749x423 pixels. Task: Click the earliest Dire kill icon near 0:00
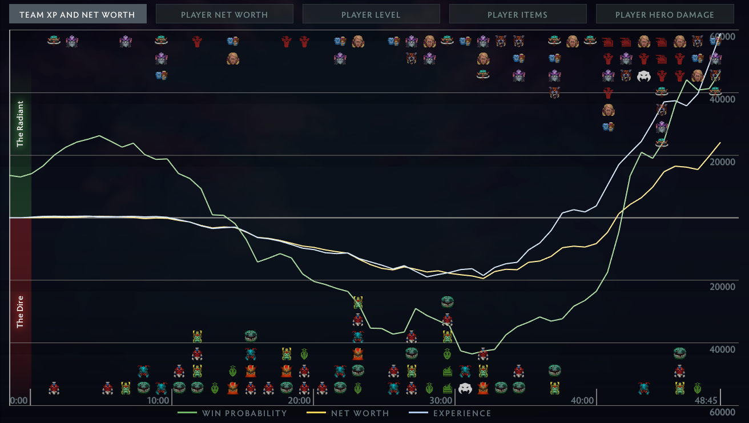click(54, 388)
